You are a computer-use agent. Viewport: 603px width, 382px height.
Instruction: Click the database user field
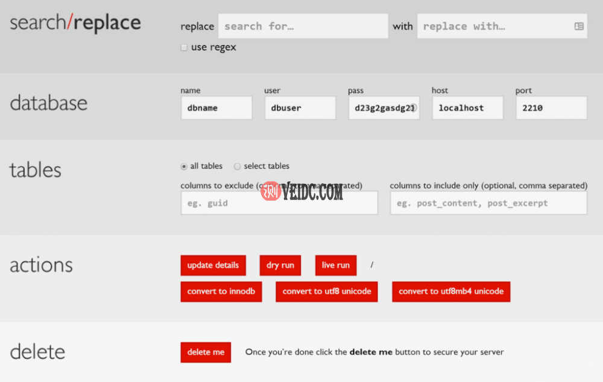(x=300, y=108)
